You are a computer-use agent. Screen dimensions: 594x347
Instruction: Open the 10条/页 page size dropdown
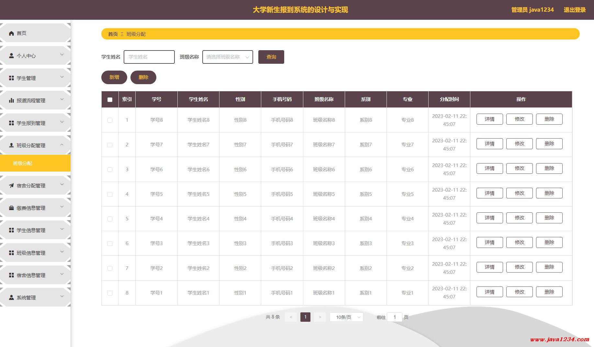pos(346,317)
